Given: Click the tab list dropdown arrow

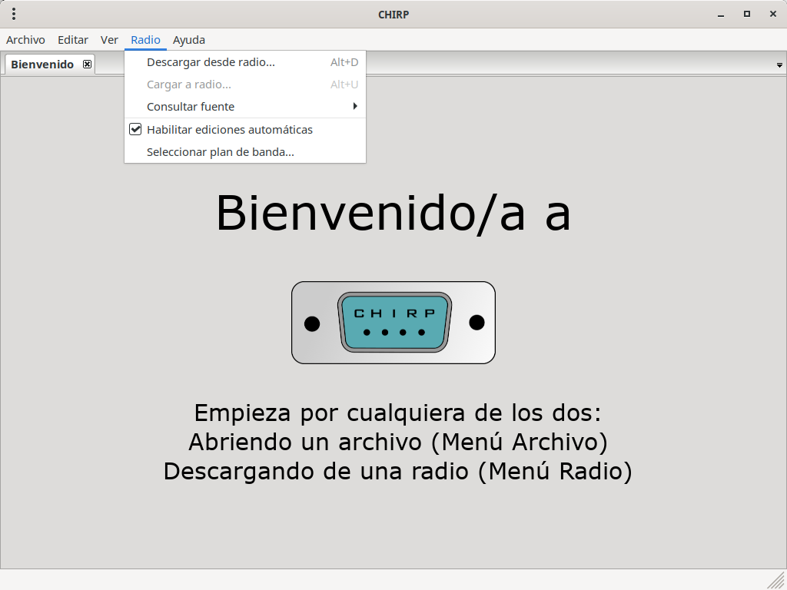Looking at the screenshot, I should pyautogui.click(x=779, y=66).
